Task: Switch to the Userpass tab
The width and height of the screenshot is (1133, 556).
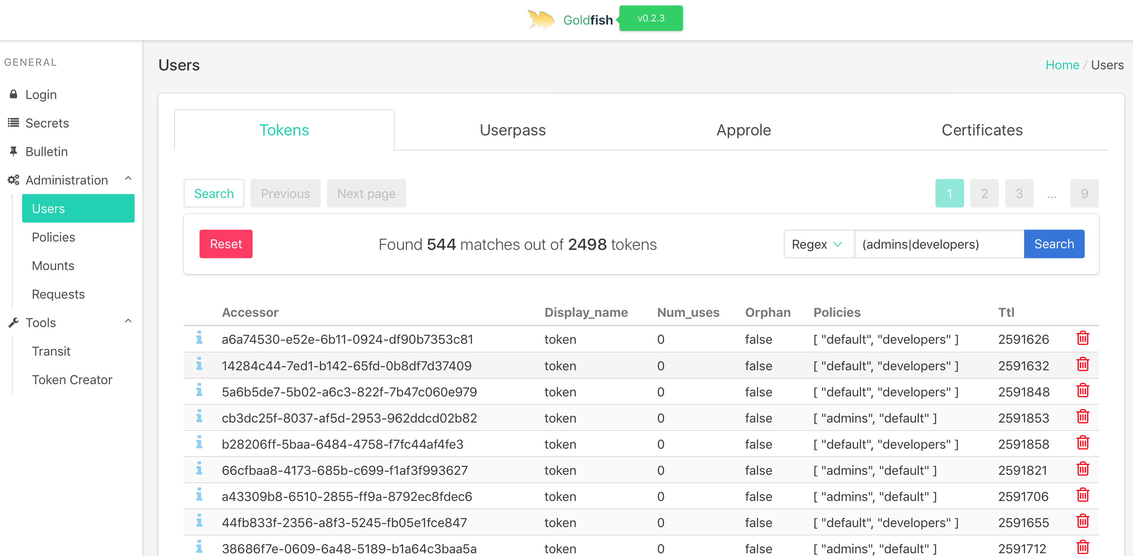Action: [512, 130]
